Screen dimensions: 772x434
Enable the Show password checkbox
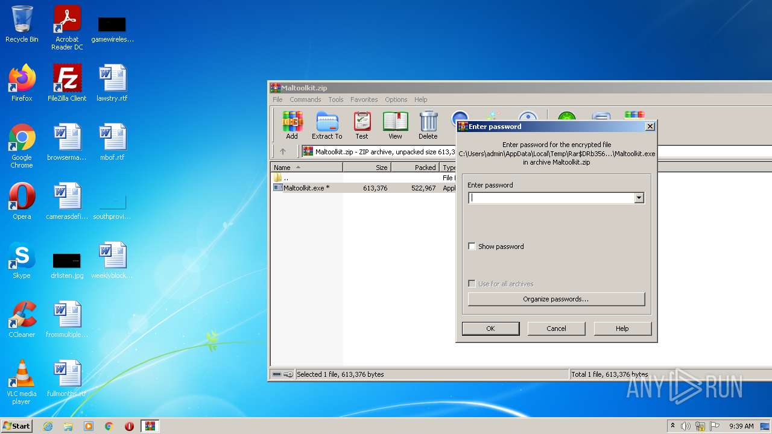tap(472, 247)
